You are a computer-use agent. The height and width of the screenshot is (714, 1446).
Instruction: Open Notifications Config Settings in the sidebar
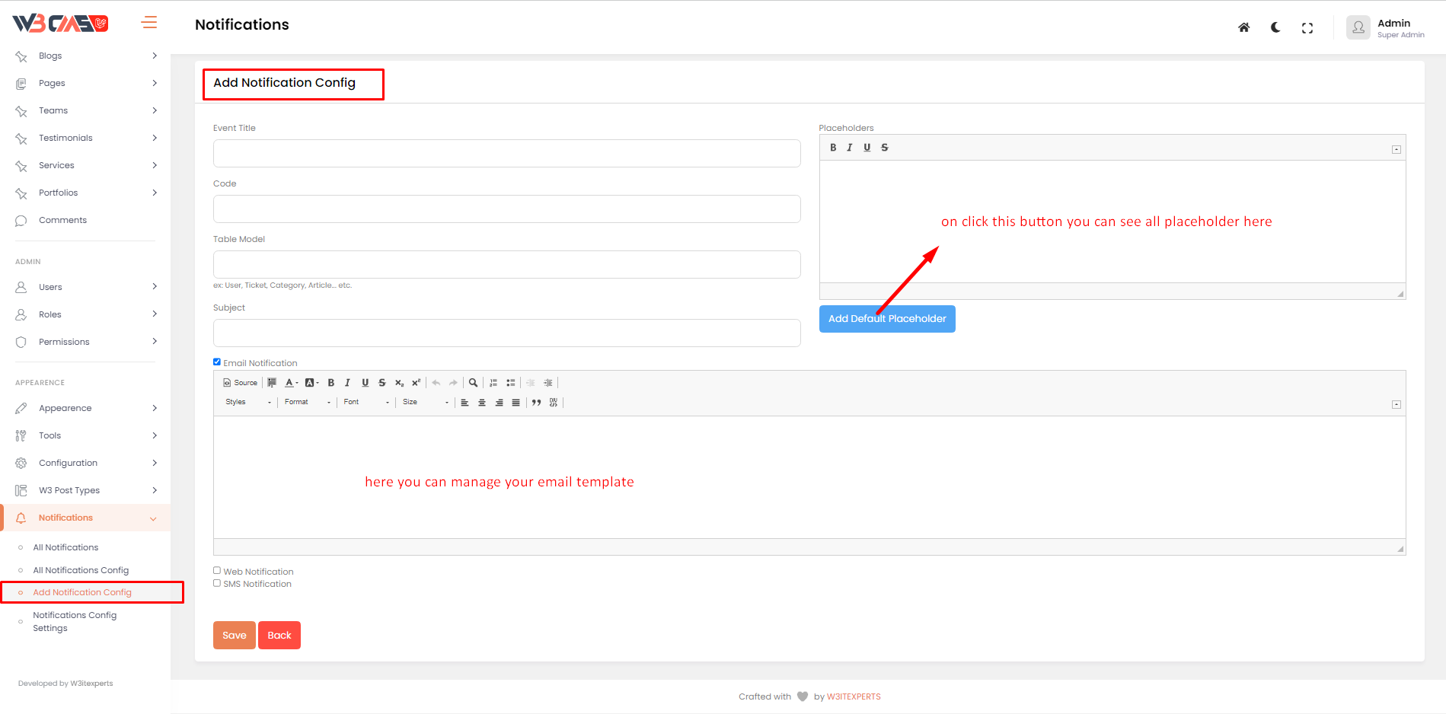pyautogui.click(x=75, y=621)
